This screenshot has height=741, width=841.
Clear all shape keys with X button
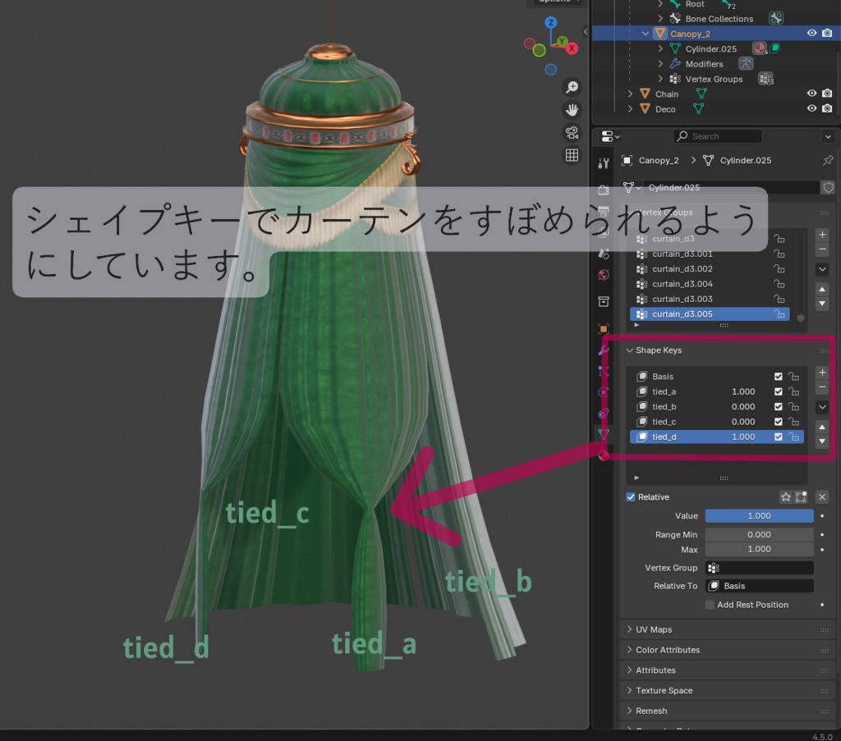click(x=821, y=497)
